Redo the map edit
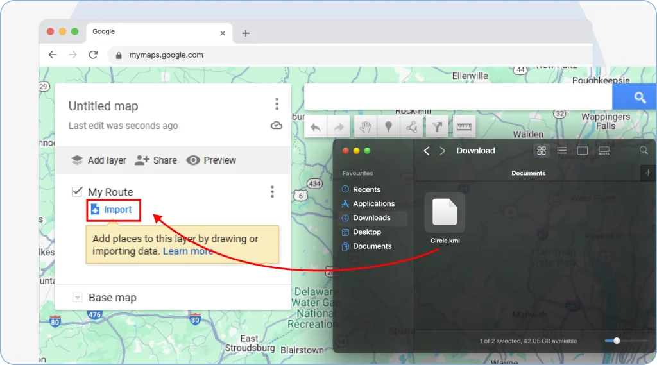The height and width of the screenshot is (365, 657). [339, 127]
